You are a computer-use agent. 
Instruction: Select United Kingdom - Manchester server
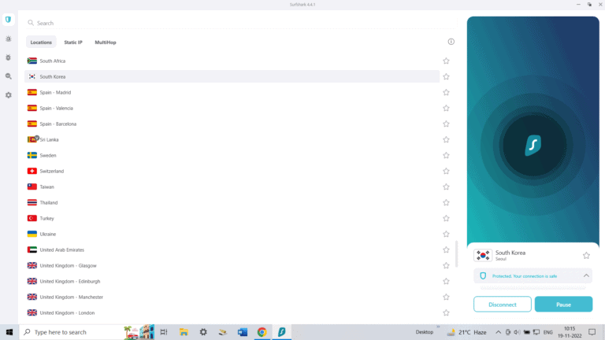click(x=232, y=297)
